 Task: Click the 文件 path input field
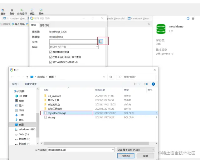click(73, 42)
